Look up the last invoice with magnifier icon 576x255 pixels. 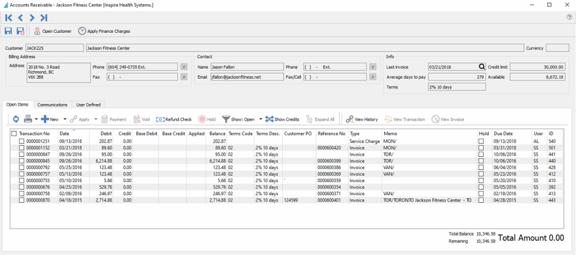[482, 67]
